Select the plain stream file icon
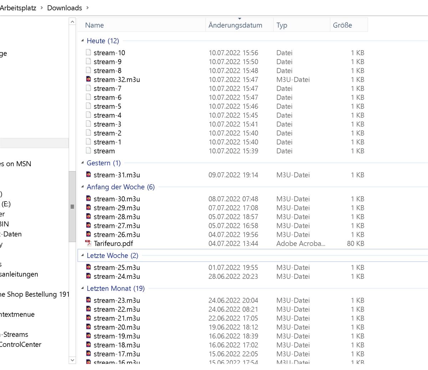This screenshot has width=428, height=370. 88,151
